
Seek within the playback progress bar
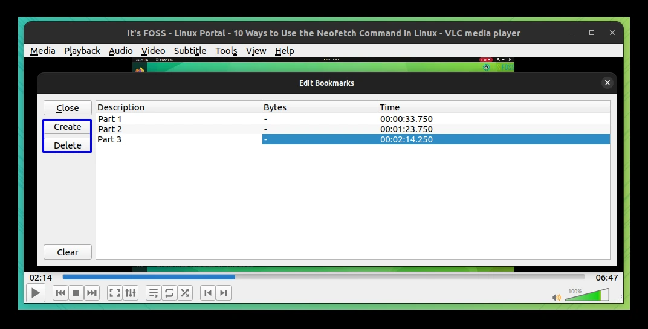(x=323, y=277)
